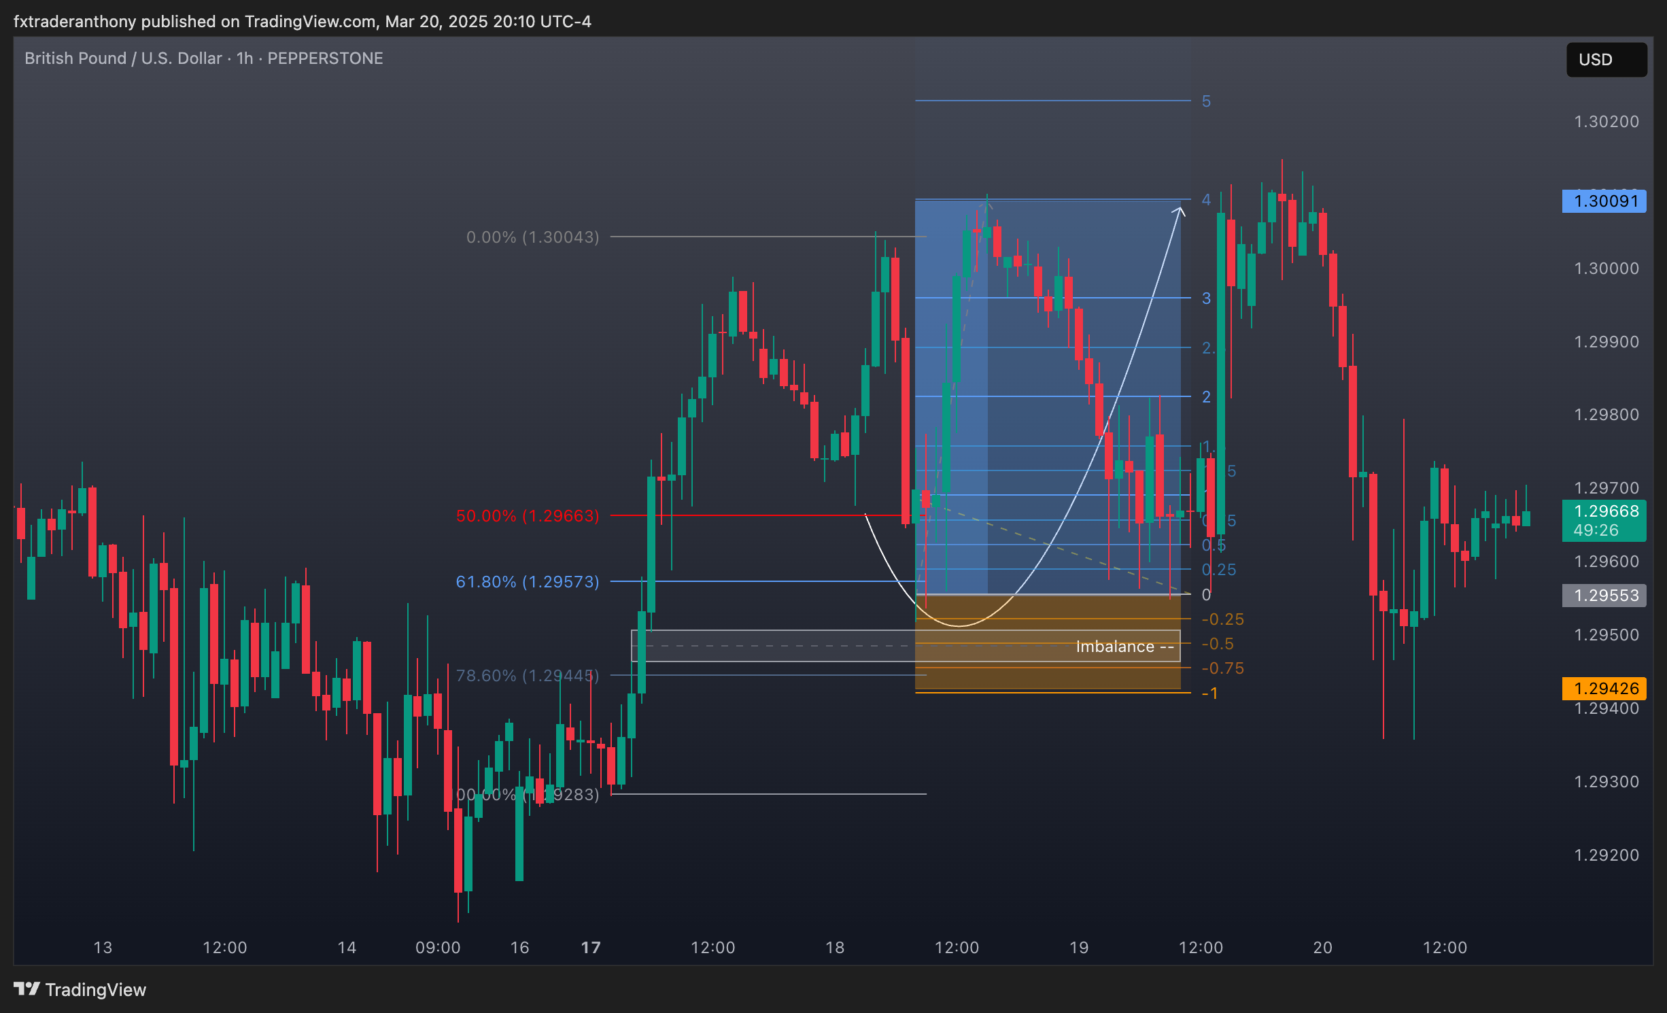The image size is (1667, 1013).
Task: Click the 1.29900 price axis value
Action: pyautogui.click(x=1606, y=342)
